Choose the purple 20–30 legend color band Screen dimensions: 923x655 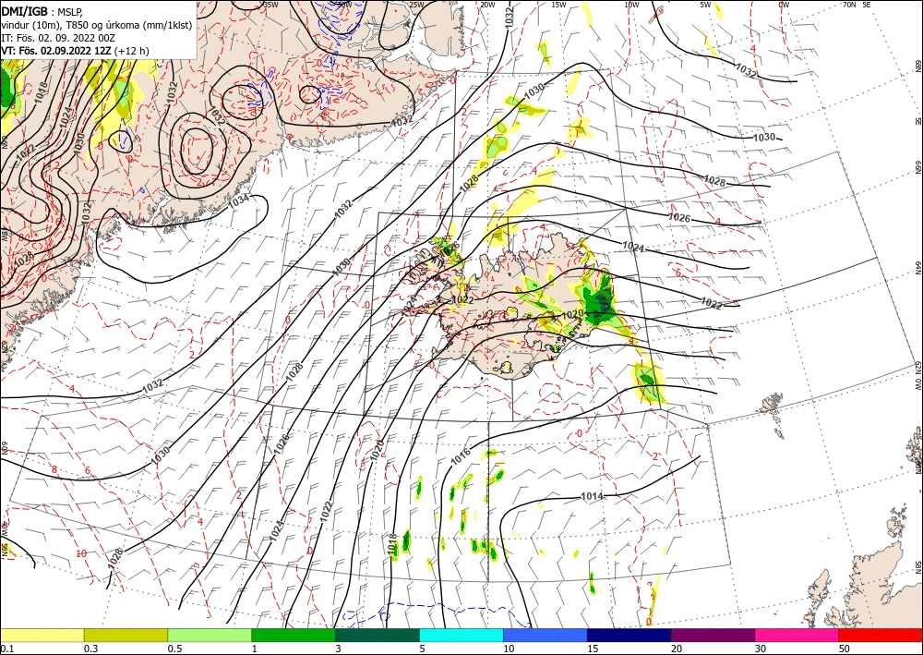713,635
